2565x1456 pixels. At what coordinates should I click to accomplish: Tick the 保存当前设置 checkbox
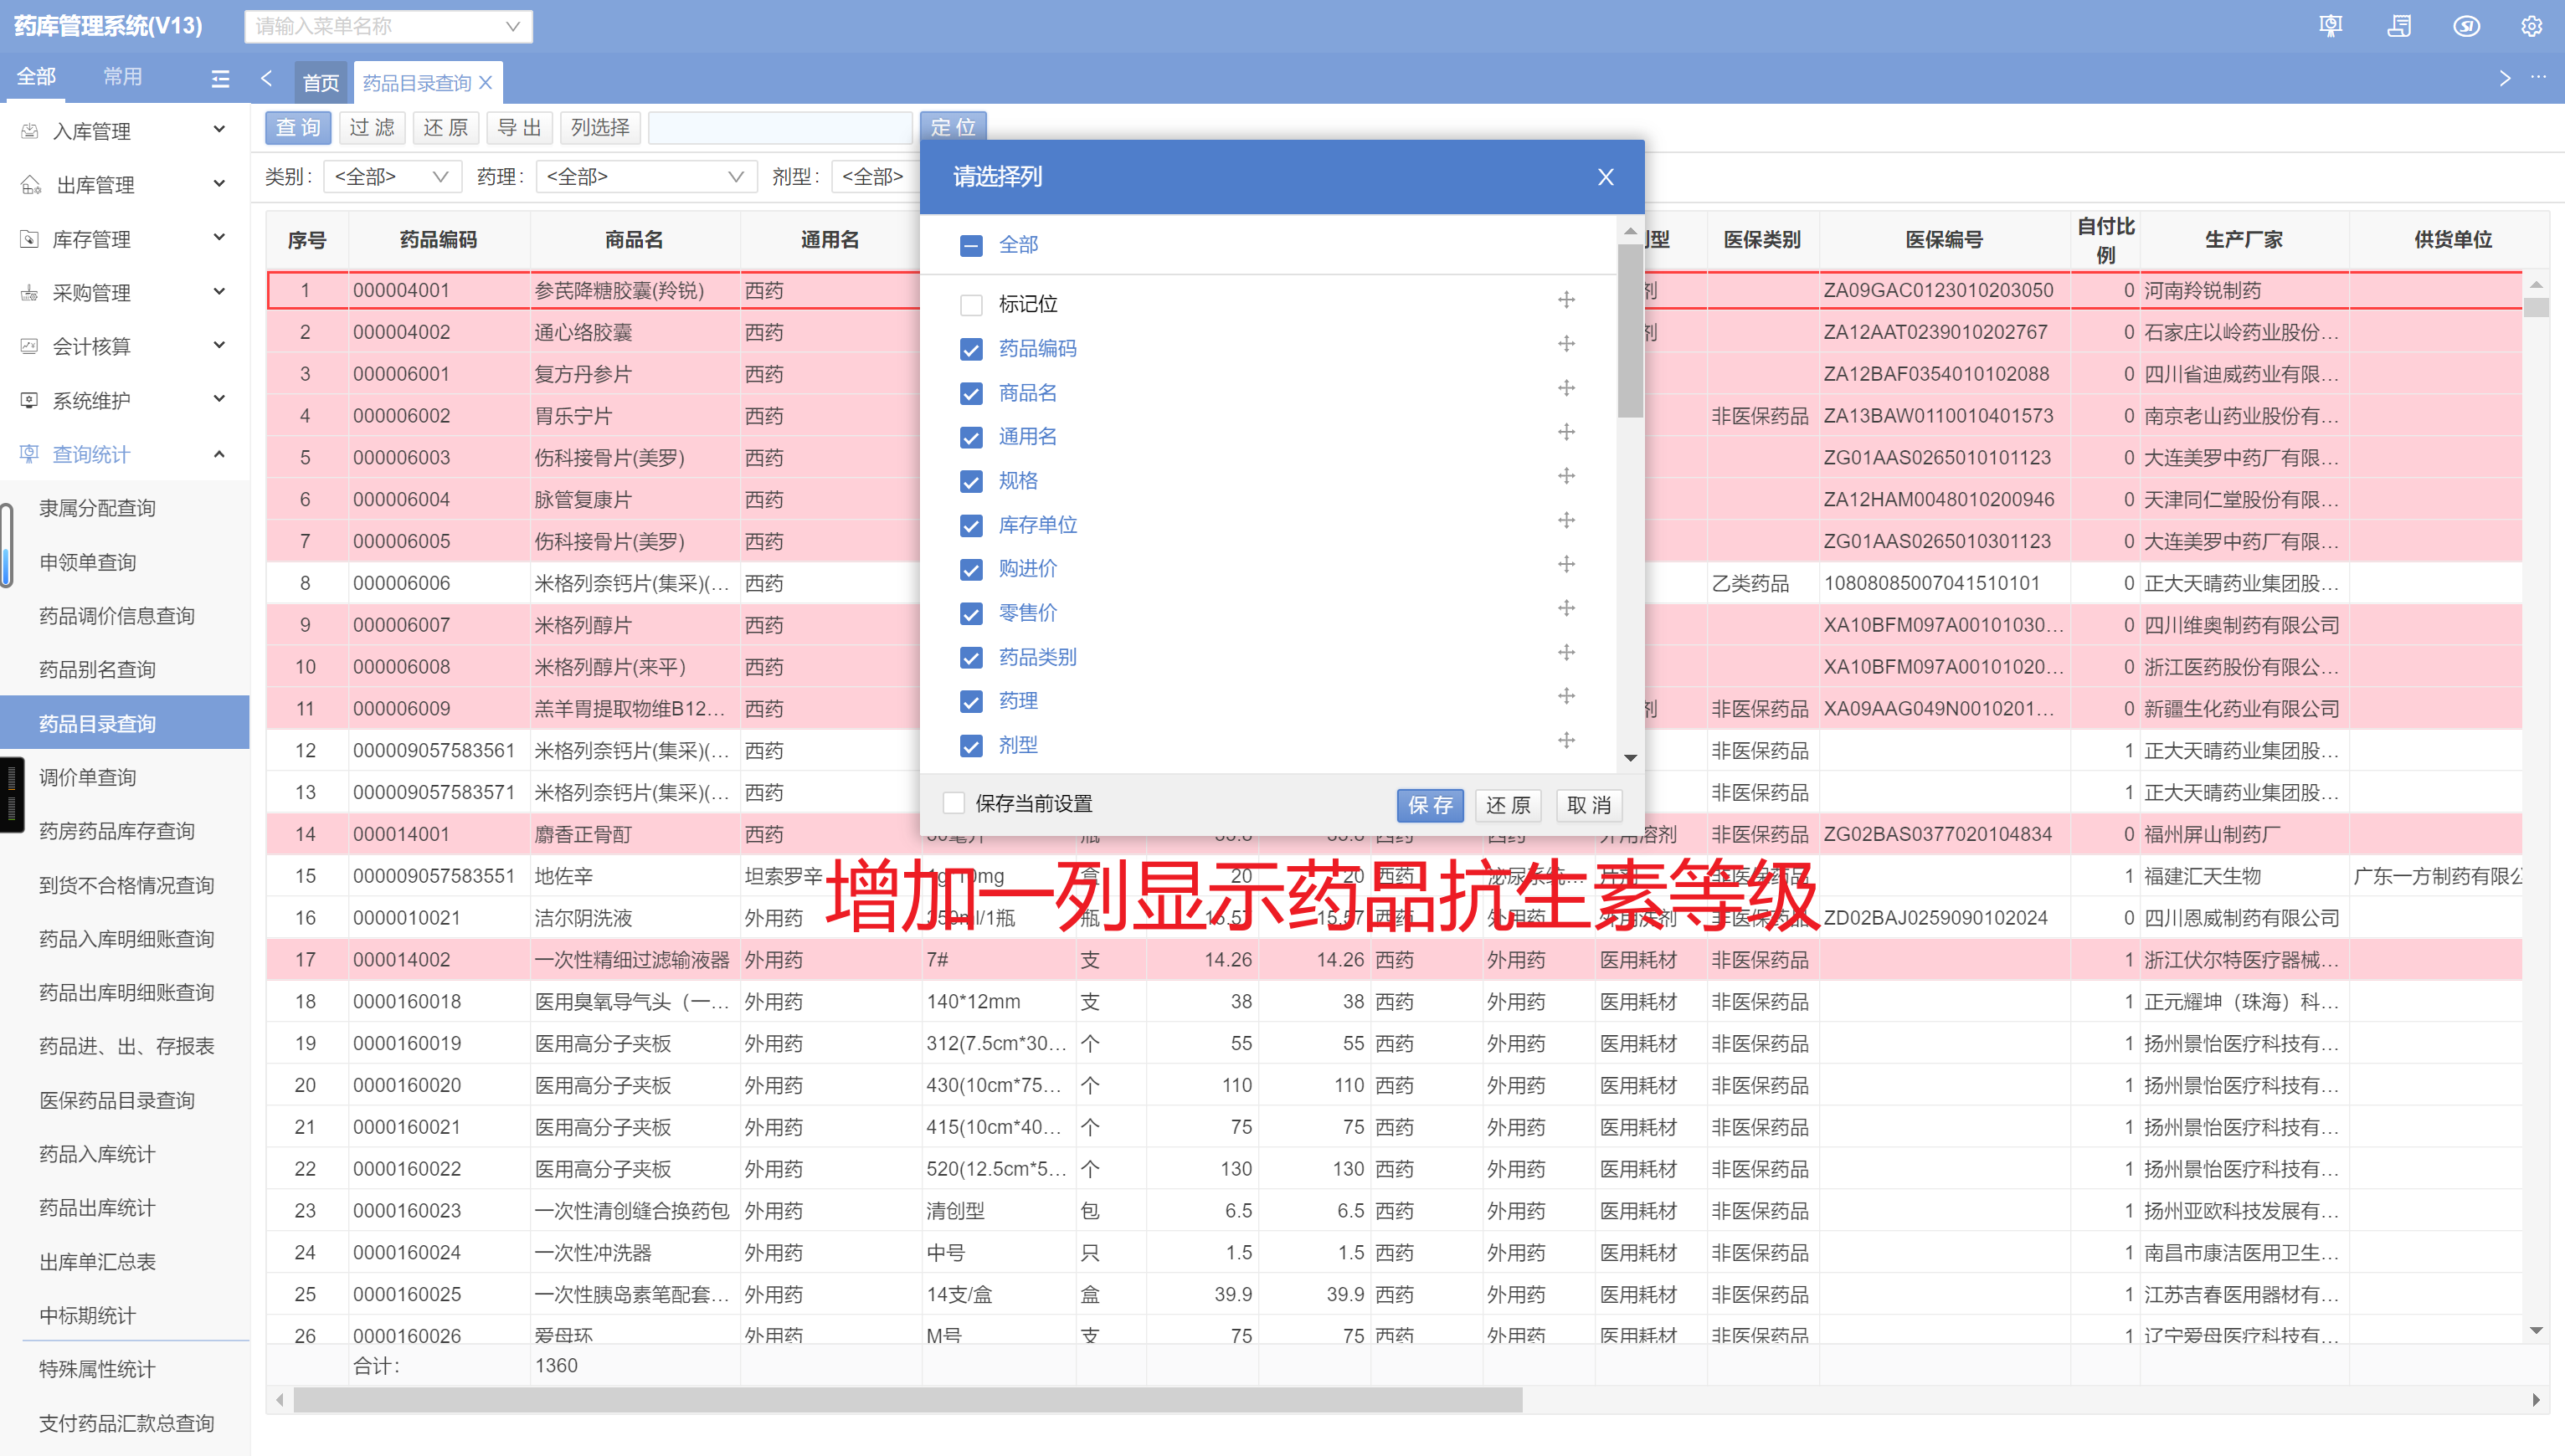pos(954,804)
